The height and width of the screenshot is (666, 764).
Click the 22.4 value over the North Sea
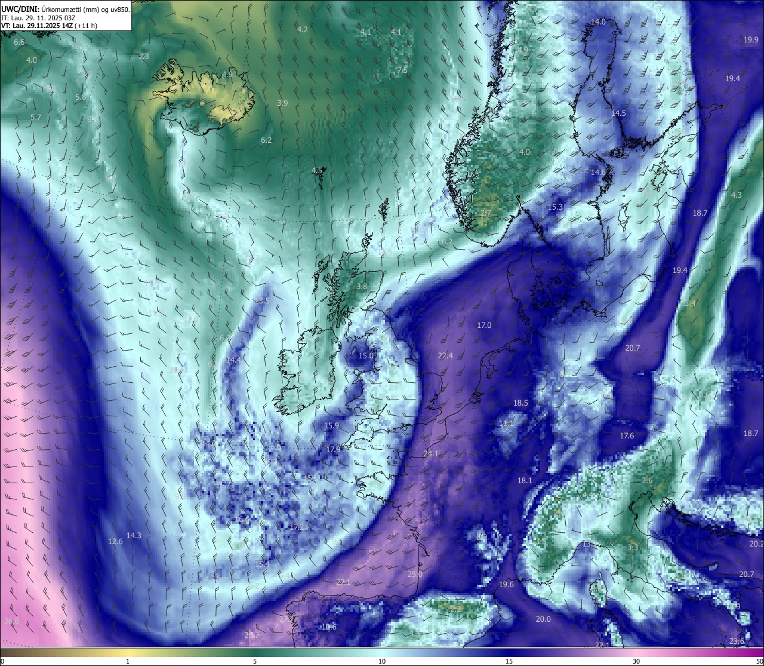[x=445, y=355]
